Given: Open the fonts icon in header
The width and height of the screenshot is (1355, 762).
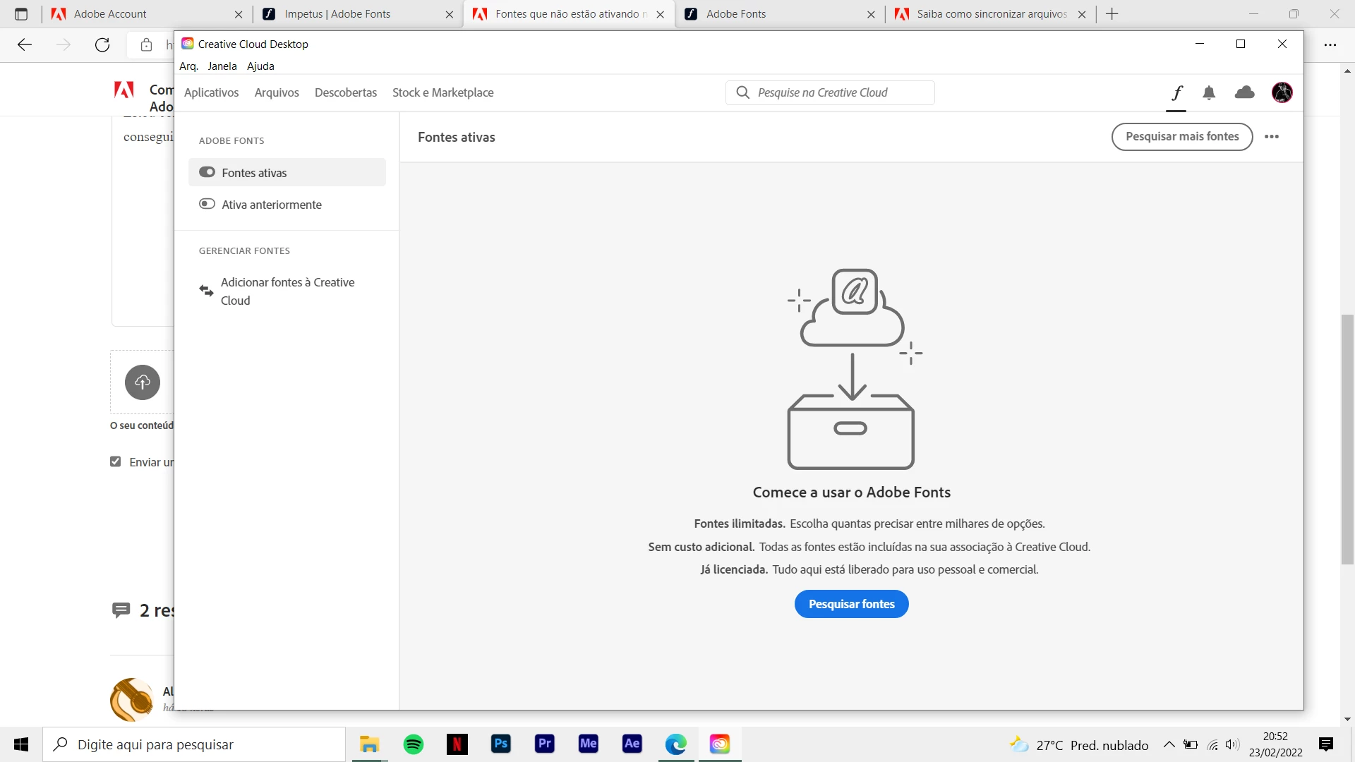Looking at the screenshot, I should click(1176, 92).
